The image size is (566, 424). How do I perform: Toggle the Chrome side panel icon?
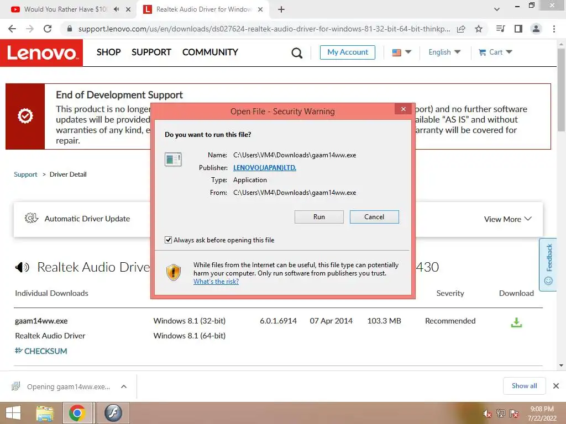[x=518, y=29]
